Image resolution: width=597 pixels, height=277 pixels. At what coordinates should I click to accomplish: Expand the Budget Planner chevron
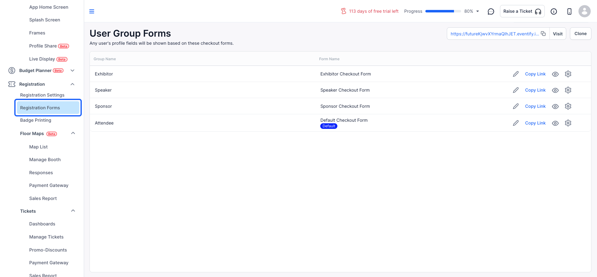[72, 70]
